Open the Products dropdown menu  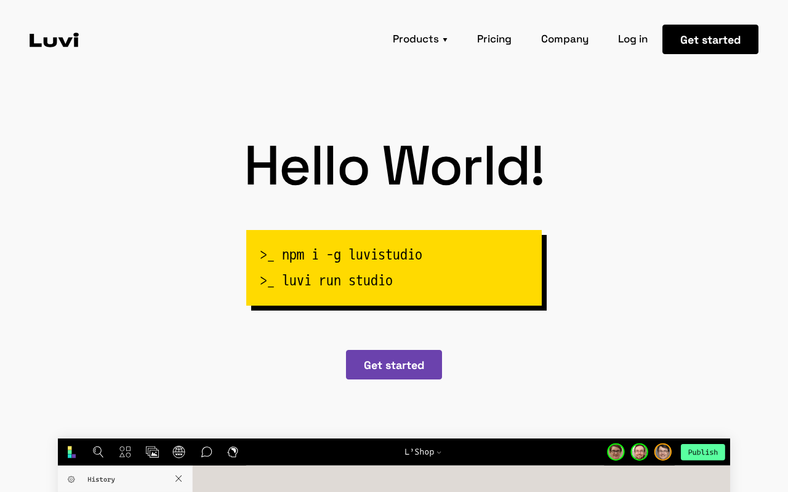(x=420, y=39)
